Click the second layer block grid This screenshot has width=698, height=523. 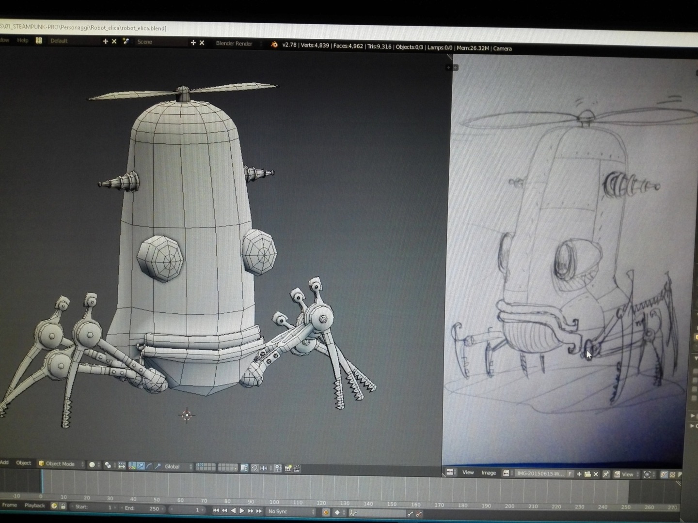pyautogui.click(x=228, y=468)
